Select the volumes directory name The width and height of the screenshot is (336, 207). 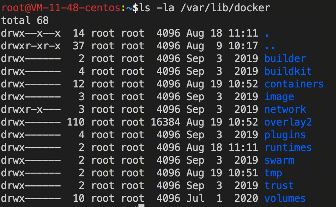pyautogui.click(x=285, y=198)
